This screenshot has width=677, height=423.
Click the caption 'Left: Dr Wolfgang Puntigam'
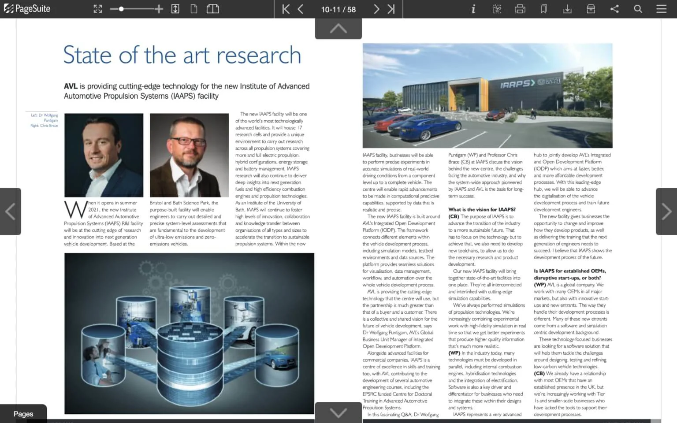tap(44, 118)
